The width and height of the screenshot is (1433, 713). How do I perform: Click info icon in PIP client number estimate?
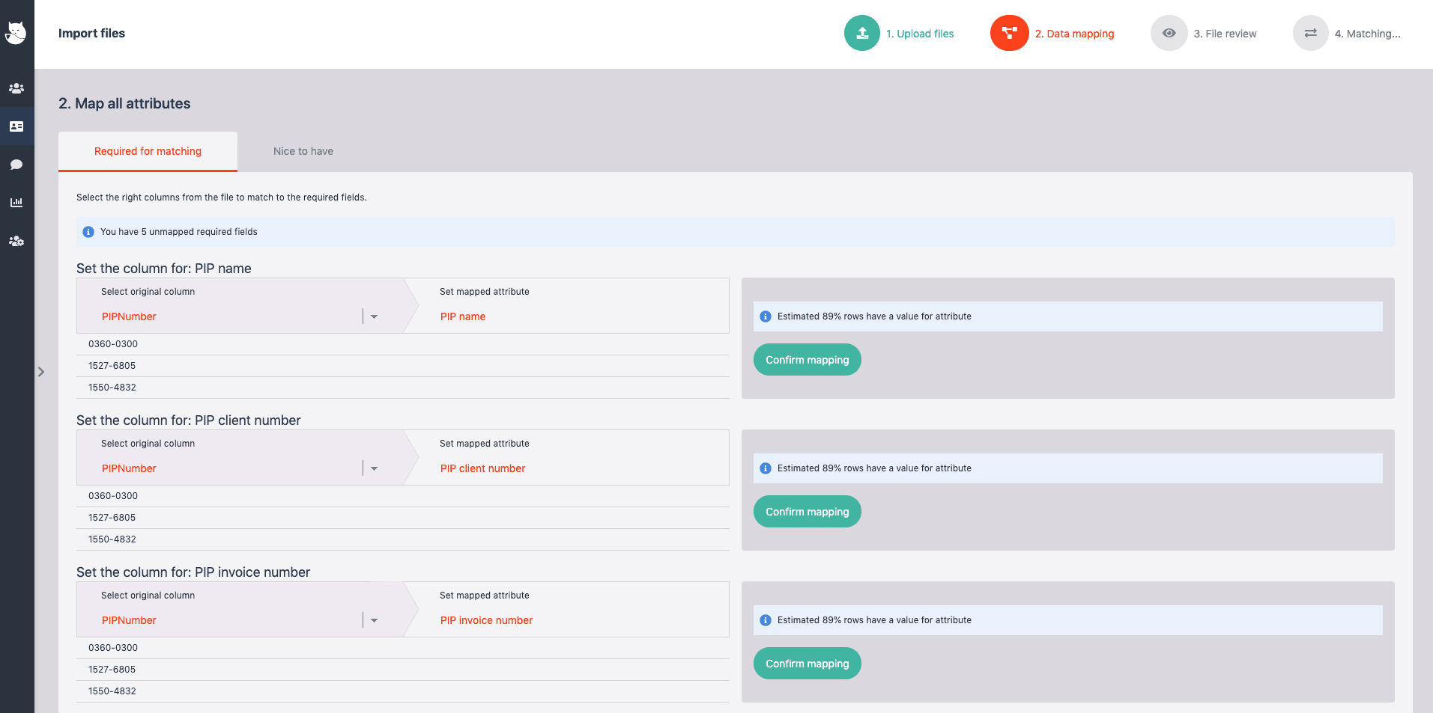(x=766, y=468)
